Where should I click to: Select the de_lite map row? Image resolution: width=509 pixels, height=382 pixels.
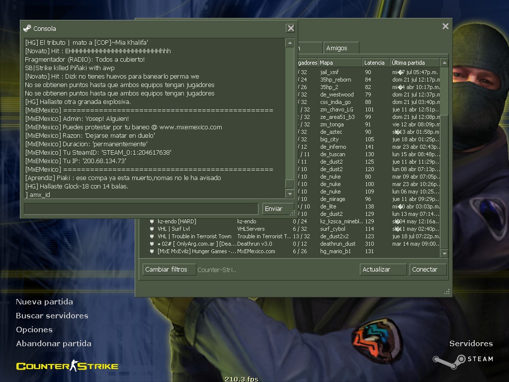pos(369,206)
